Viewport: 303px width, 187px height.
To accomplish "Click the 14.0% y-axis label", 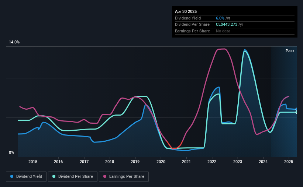I will click(x=14, y=42).
